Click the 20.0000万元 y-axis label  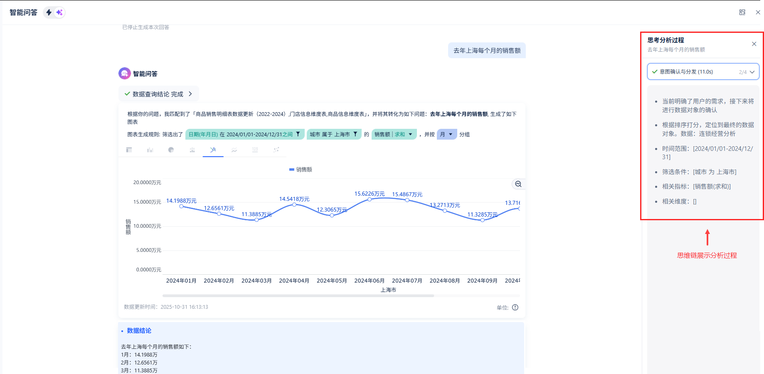[147, 182]
